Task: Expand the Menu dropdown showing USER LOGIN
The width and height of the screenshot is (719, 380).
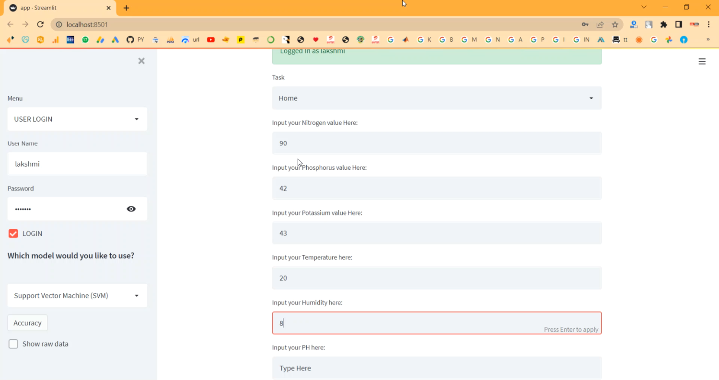Action: (x=77, y=119)
